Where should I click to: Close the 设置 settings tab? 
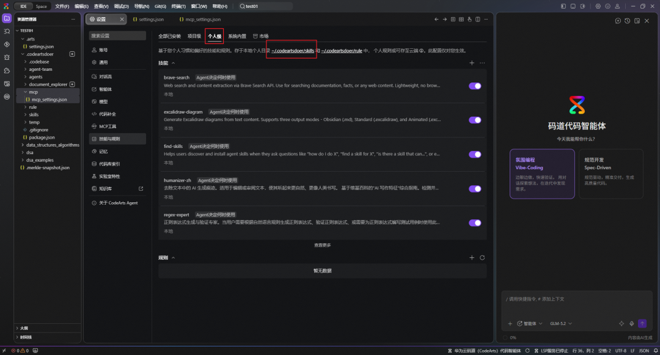122,20
